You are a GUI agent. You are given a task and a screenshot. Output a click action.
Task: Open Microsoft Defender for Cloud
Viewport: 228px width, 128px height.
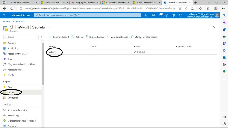point(21,121)
